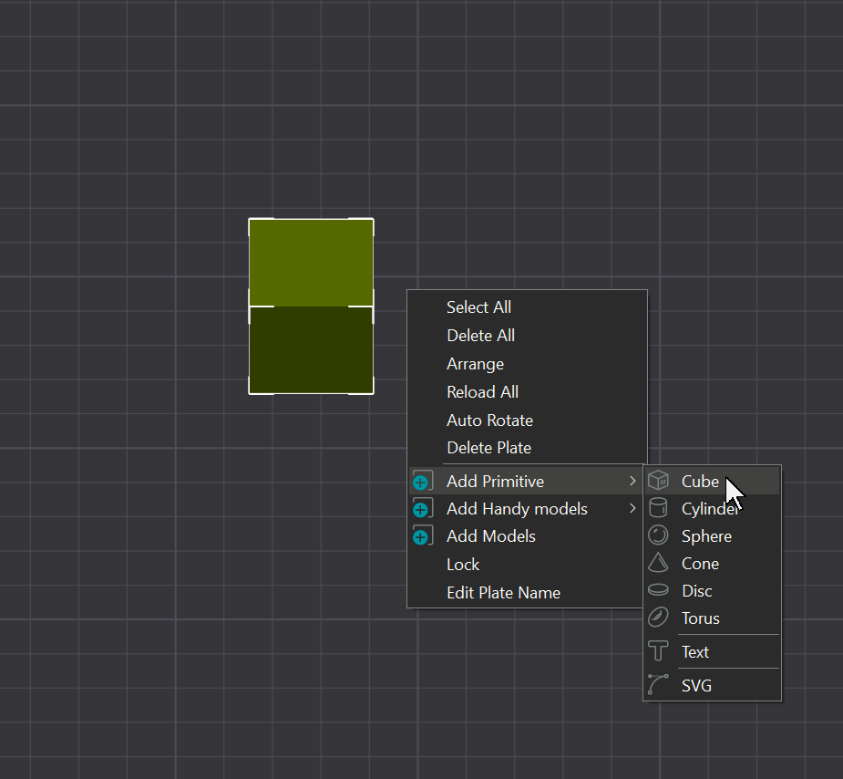Expand Add Primitive submenu arrow
This screenshot has width=843, height=779.
[632, 481]
